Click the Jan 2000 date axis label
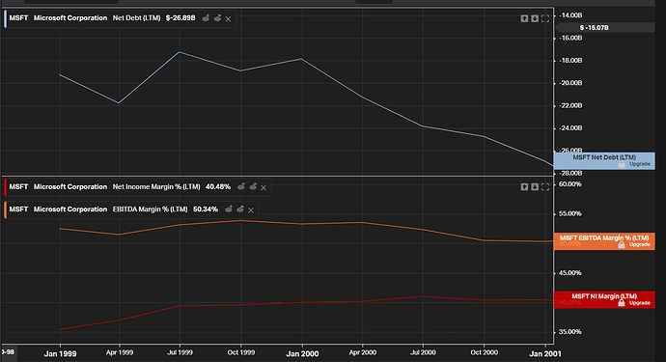This screenshot has height=362, width=666. [302, 353]
